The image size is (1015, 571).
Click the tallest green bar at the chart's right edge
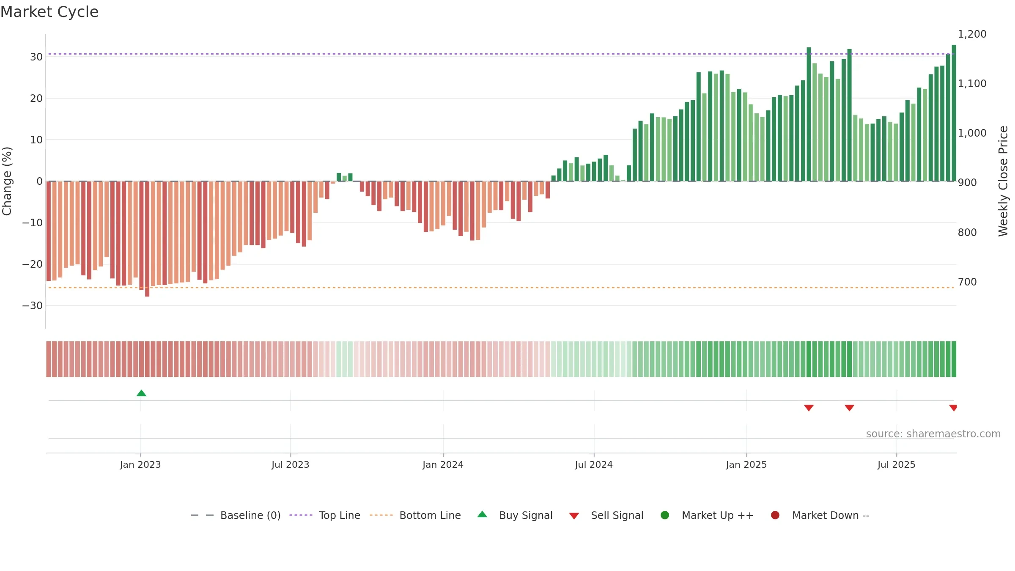coord(954,113)
